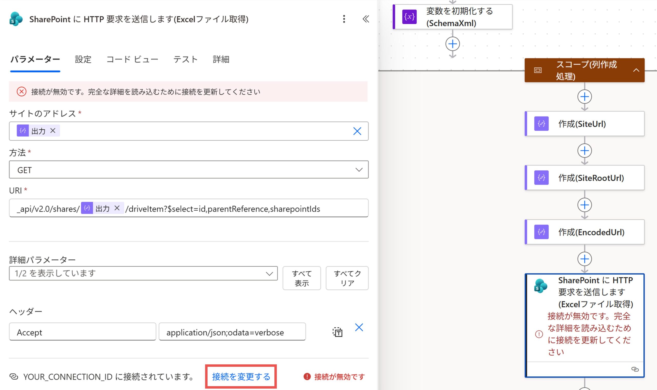Add action below 作成(EncodedUrl)

(584, 259)
